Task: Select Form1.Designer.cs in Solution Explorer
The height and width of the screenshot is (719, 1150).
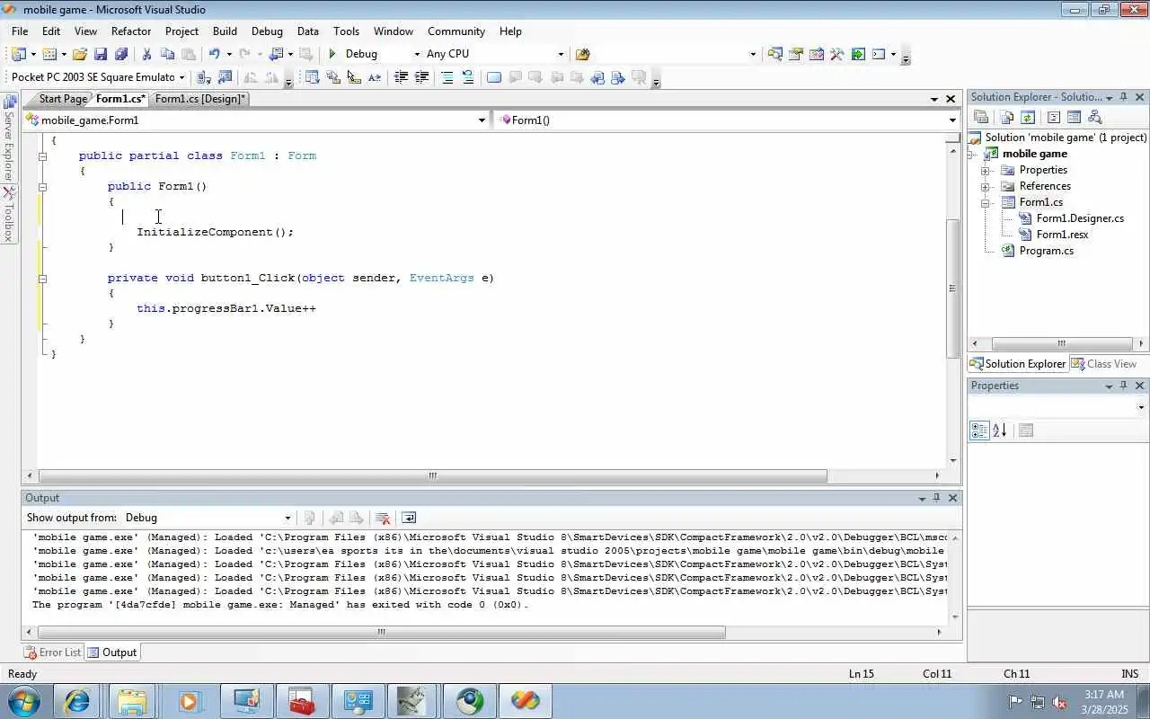Action: point(1080,218)
